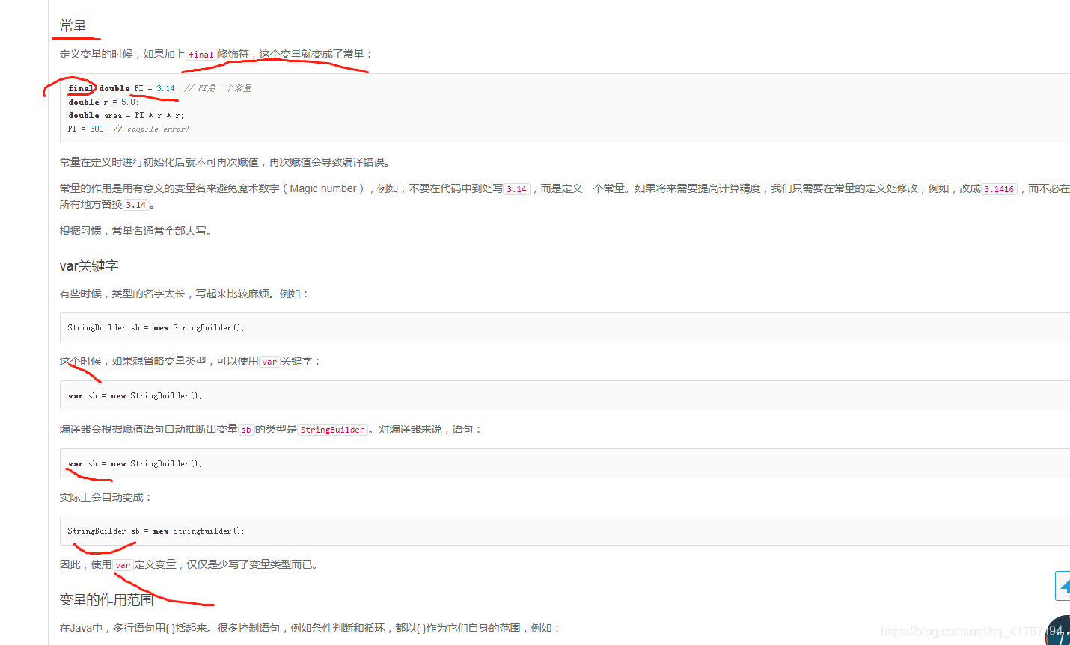Viewport: 1070px width, 645px height.
Task: Click the "var关键字" section heading
Action: (89, 266)
